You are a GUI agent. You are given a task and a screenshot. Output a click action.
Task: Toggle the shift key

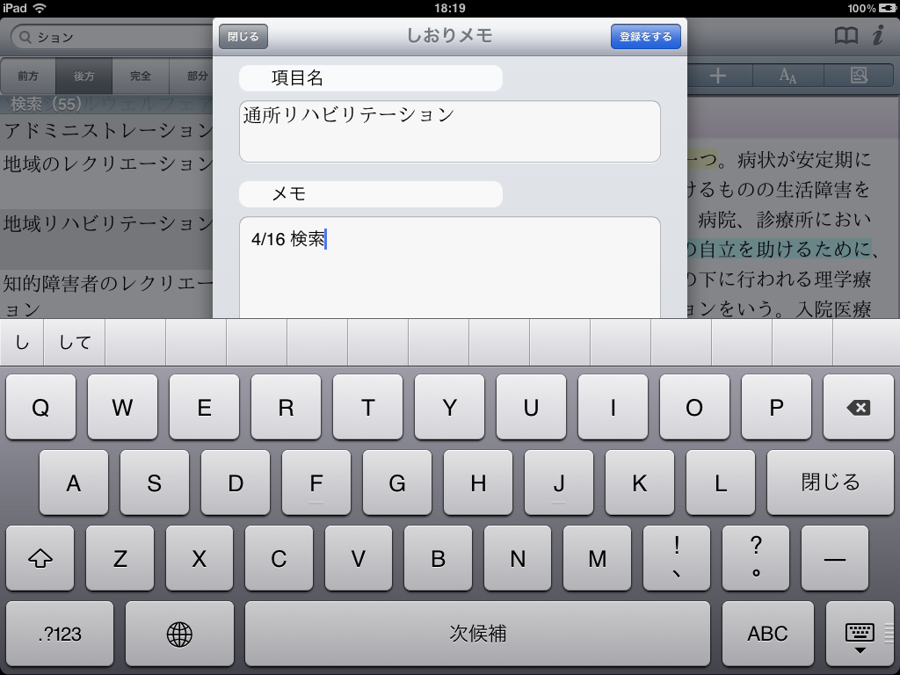coord(40,558)
